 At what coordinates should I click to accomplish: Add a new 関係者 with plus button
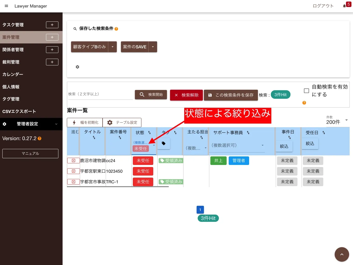(52, 50)
